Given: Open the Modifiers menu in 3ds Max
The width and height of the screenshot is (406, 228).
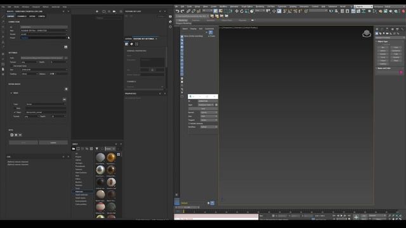Looking at the screenshot, I should [223, 7].
